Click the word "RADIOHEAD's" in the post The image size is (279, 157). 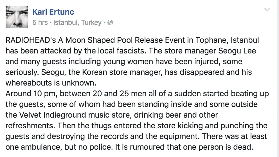tap(31, 40)
